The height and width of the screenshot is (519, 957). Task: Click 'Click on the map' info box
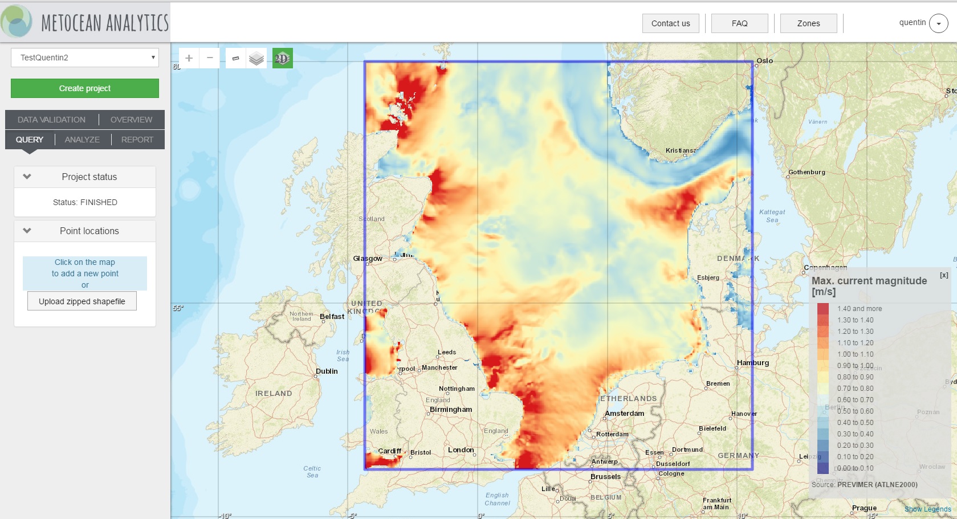point(85,273)
